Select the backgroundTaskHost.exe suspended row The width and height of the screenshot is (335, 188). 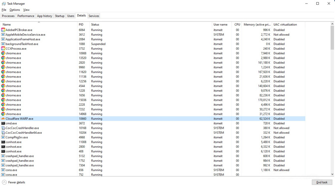22,44
